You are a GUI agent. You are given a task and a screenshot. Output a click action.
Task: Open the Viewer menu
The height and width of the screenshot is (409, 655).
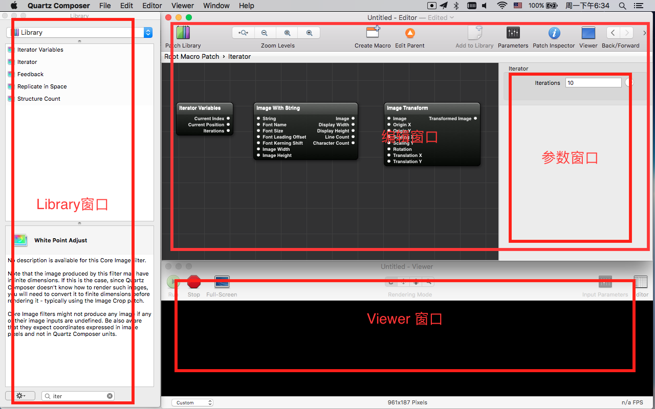click(183, 6)
